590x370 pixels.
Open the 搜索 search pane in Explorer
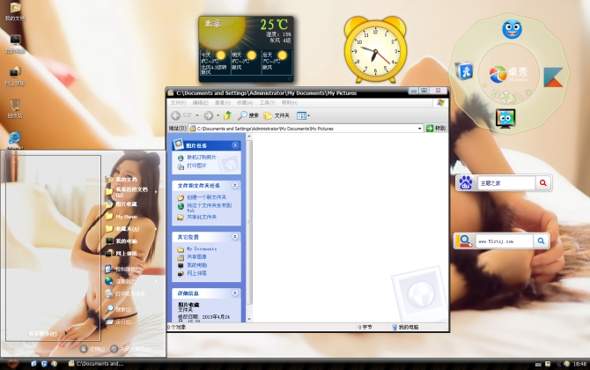[x=248, y=115]
